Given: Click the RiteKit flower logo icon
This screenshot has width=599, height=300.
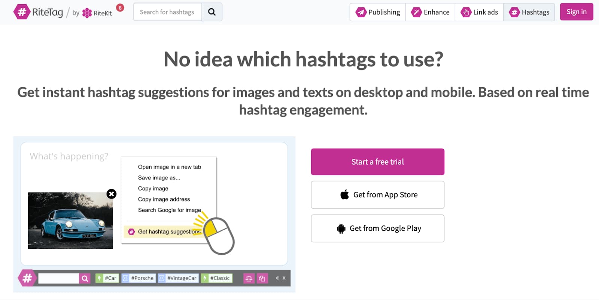Looking at the screenshot, I should pos(86,12).
